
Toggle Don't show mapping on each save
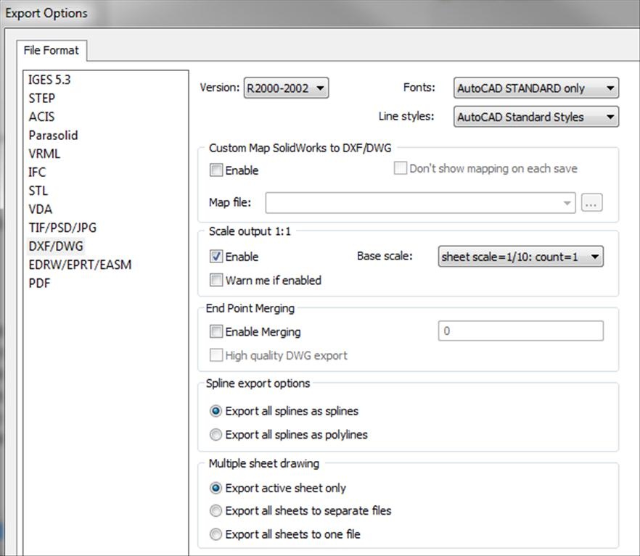click(400, 168)
